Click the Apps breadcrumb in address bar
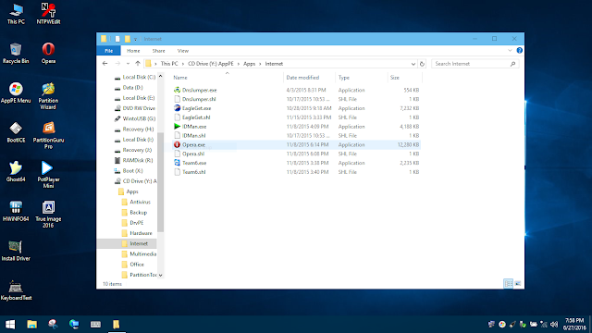The height and width of the screenshot is (333, 592). pos(249,64)
